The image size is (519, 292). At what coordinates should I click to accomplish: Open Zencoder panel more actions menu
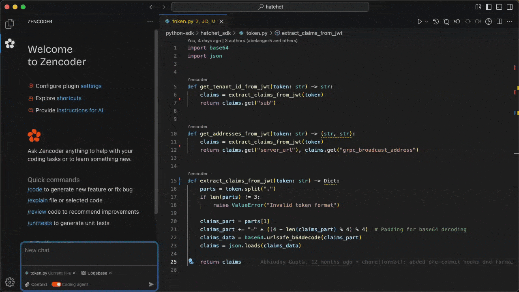pos(150,21)
